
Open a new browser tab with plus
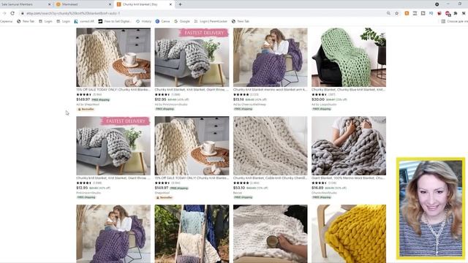180,4
